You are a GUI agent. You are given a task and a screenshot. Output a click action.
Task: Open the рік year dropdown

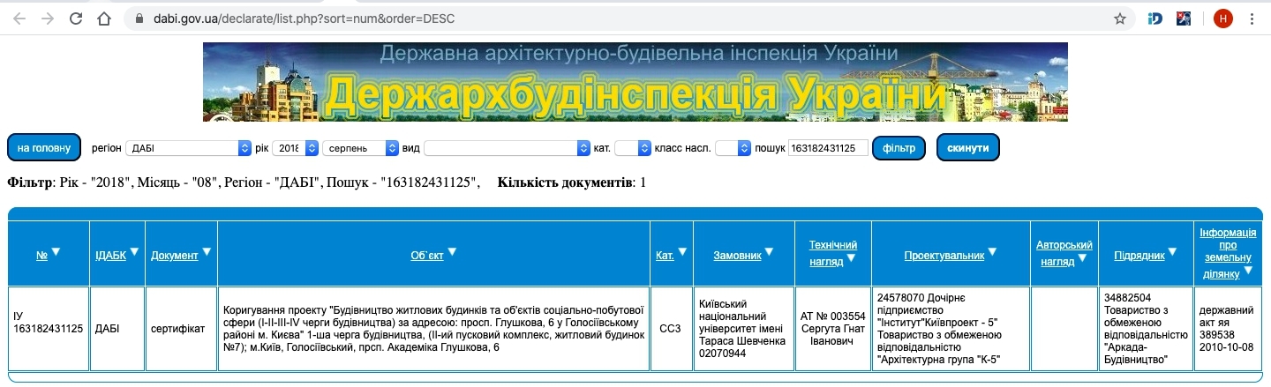[x=296, y=148]
